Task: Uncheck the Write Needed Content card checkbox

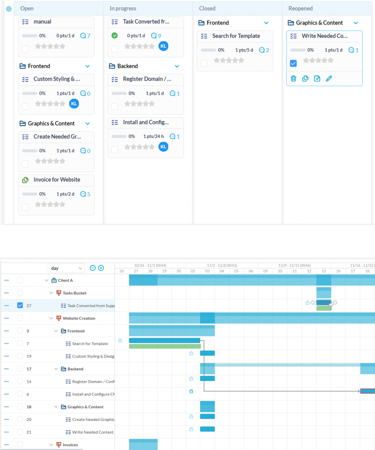Action: (293, 63)
